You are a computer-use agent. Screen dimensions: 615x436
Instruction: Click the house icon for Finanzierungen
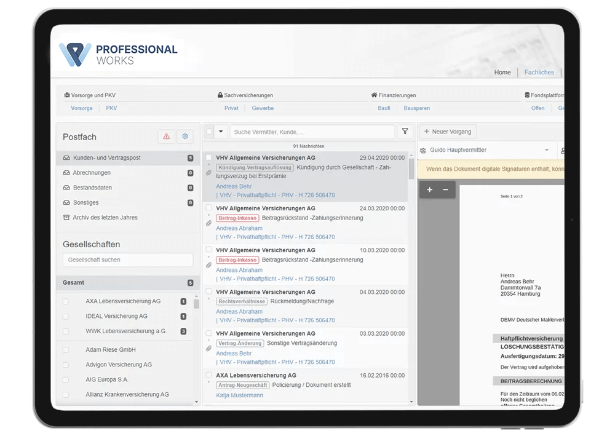click(374, 95)
